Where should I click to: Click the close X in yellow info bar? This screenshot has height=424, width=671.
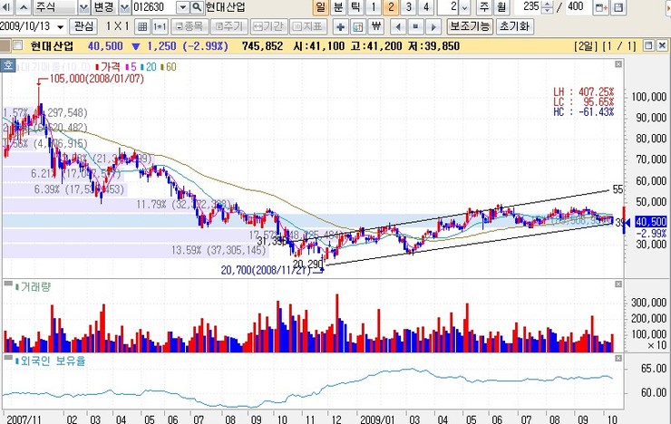[x=662, y=45]
